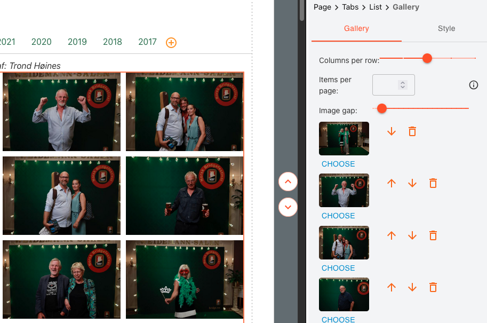Click CHOOSE under the first thumbnail

pyautogui.click(x=338, y=164)
